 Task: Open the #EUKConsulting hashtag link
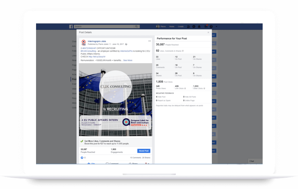[x=88, y=51]
